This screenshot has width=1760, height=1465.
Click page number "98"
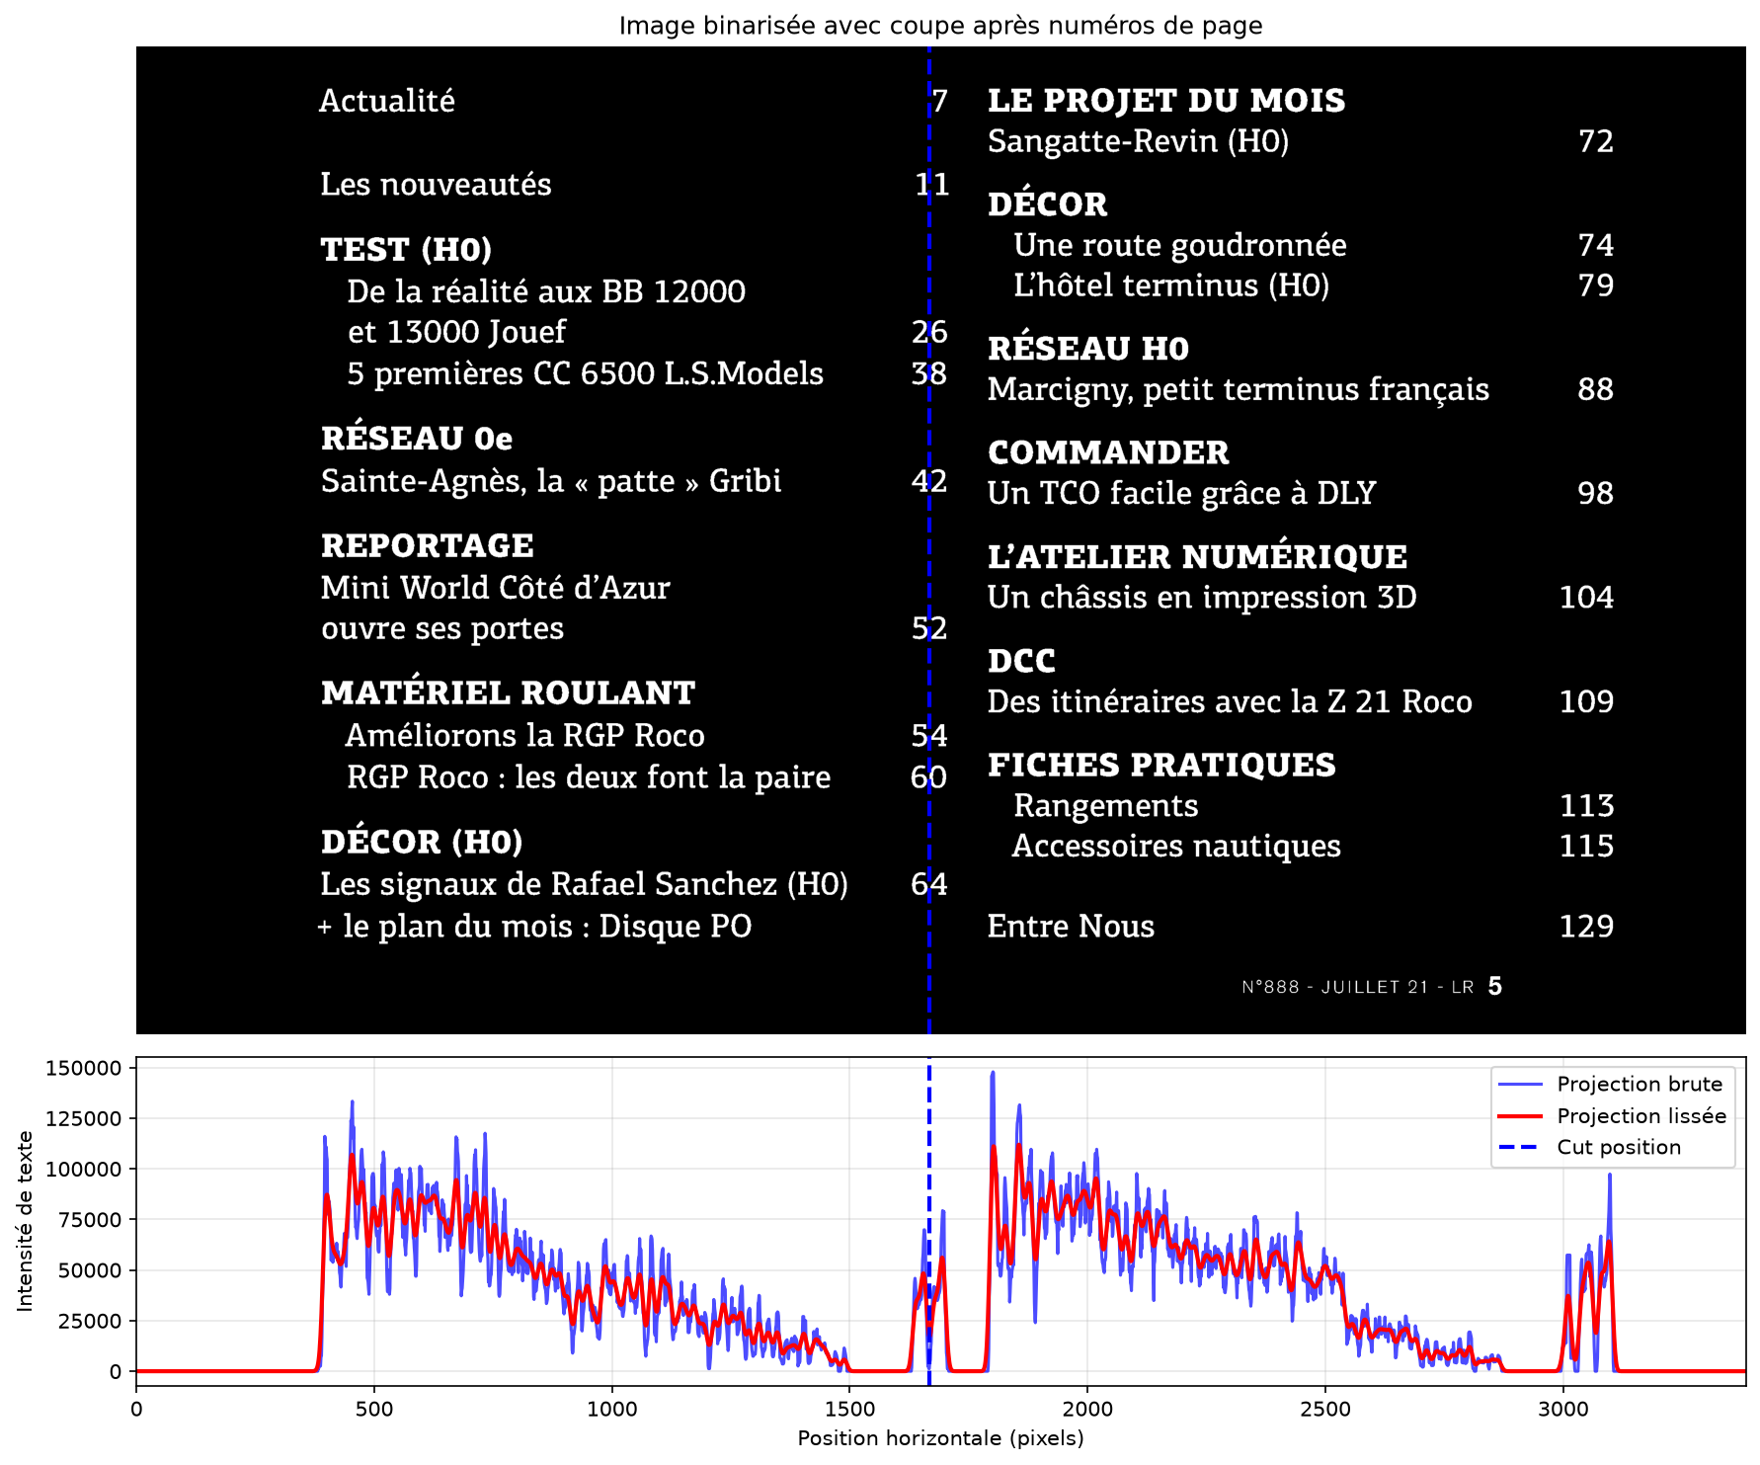[1596, 493]
